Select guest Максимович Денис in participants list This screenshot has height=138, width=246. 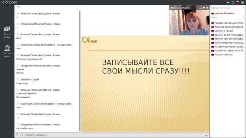(228, 51)
